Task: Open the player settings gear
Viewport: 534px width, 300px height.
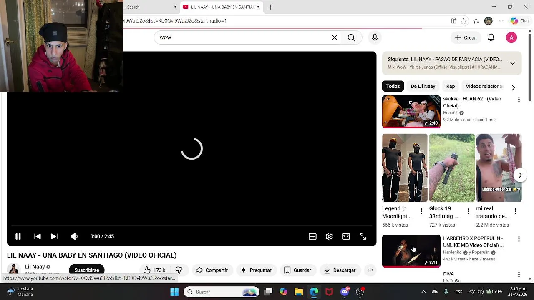Action: tap(329, 236)
